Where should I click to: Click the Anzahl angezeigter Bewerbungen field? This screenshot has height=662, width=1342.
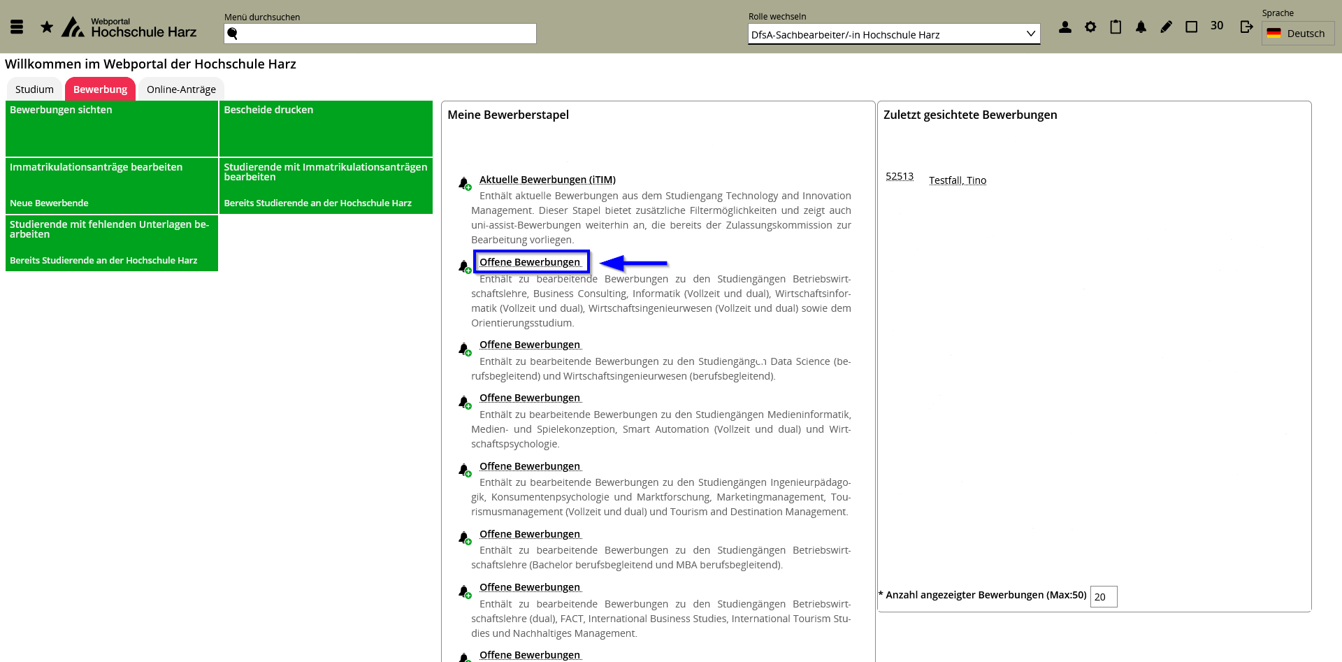pyautogui.click(x=1103, y=596)
